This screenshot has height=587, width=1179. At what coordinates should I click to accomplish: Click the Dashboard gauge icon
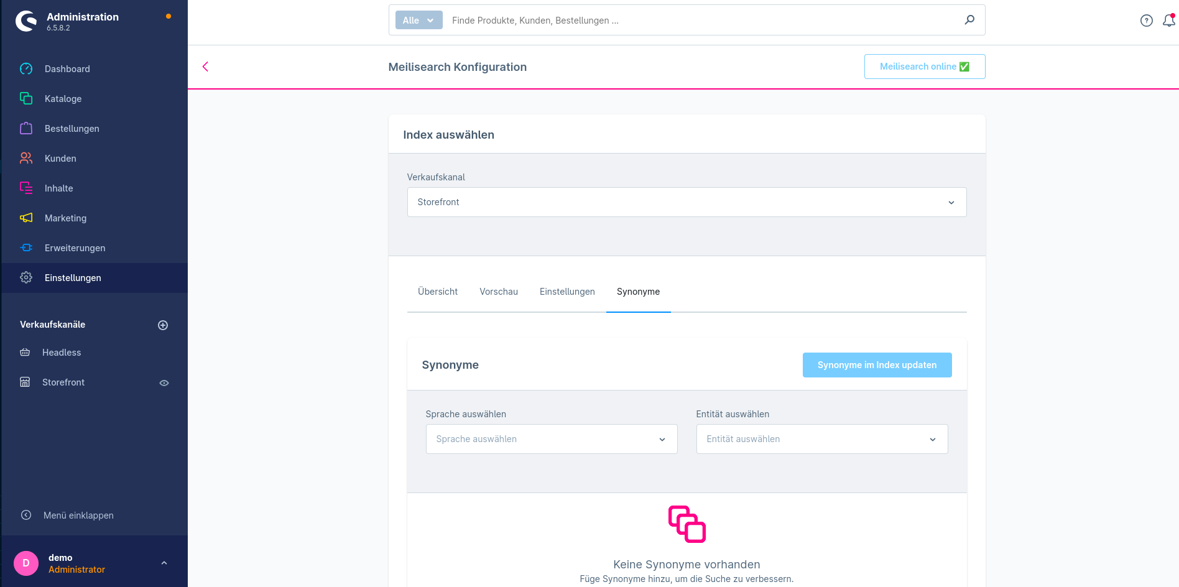pos(26,69)
